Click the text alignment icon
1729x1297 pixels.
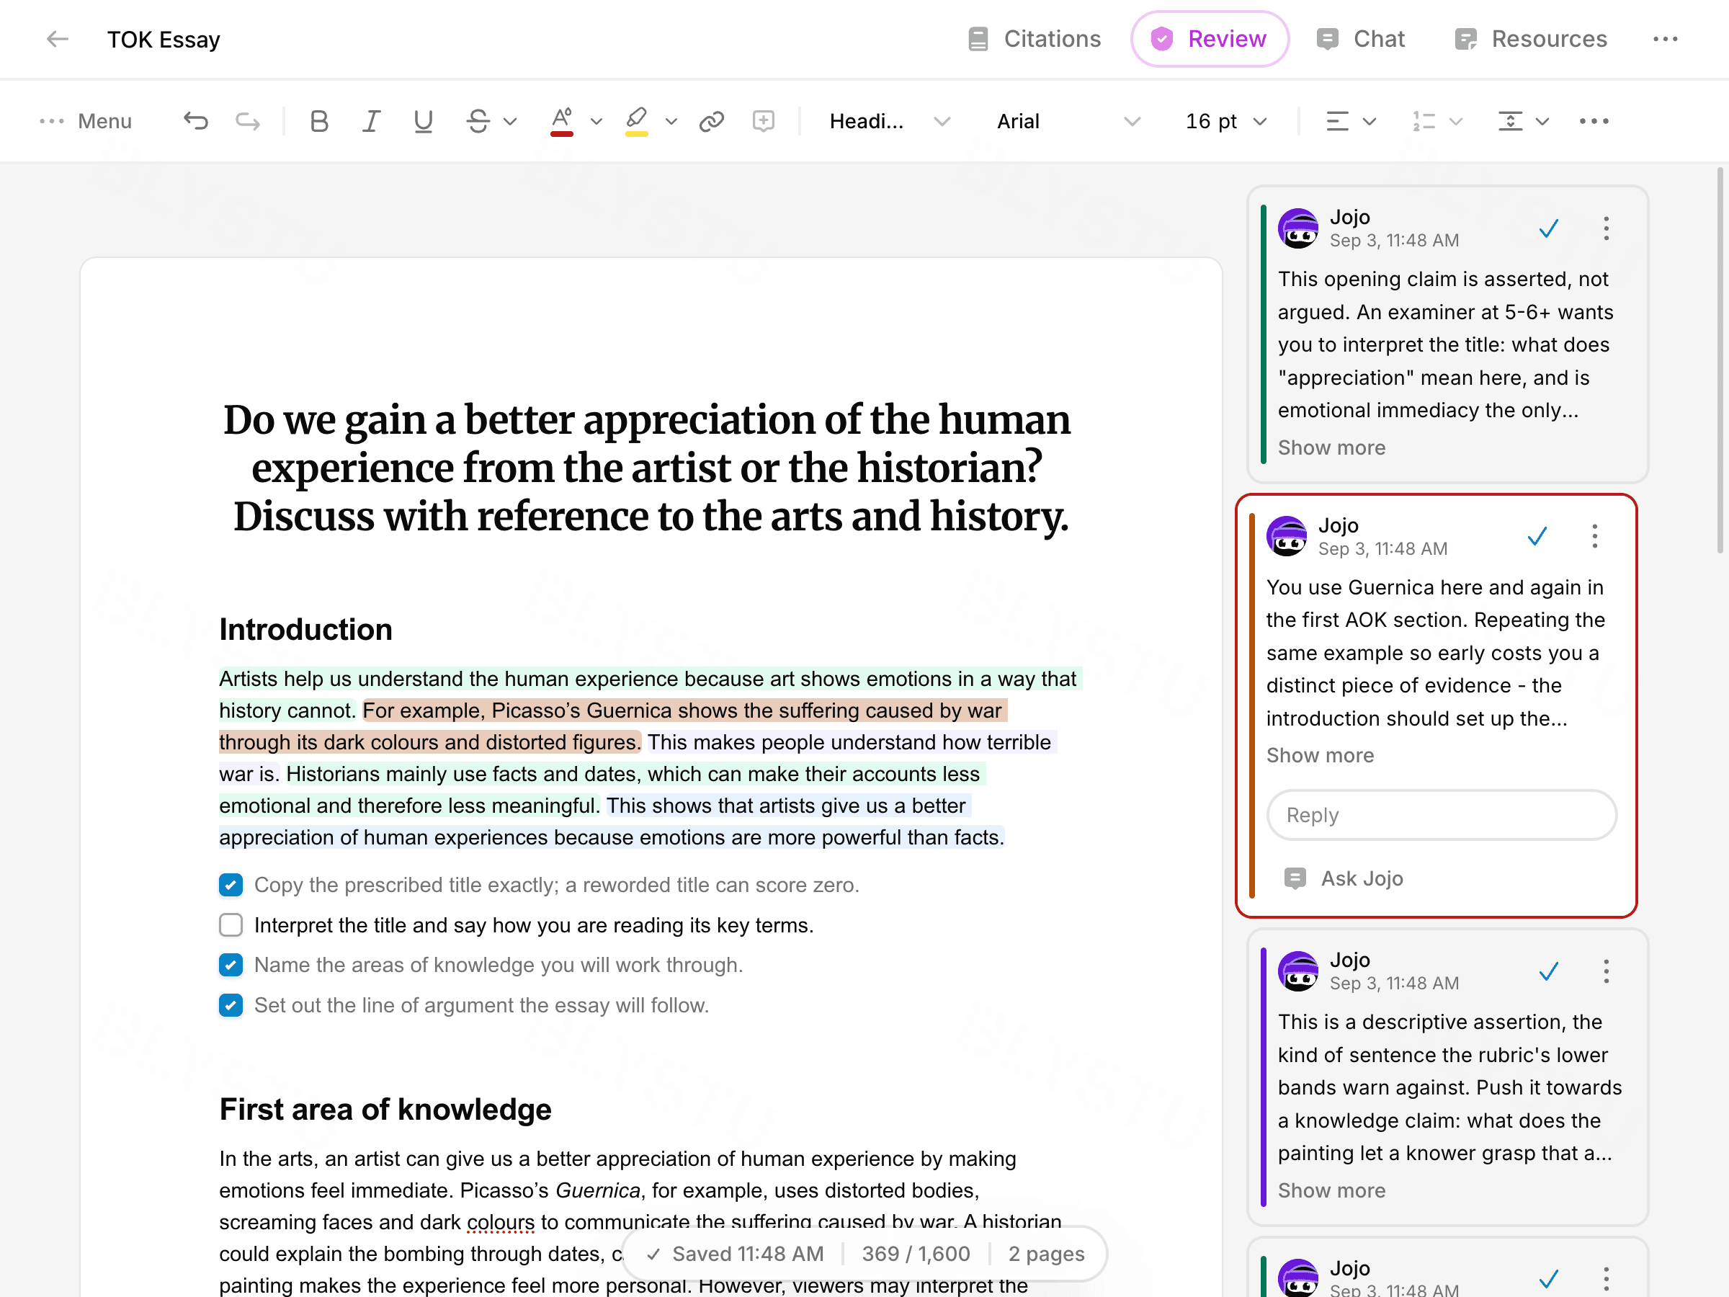(1337, 121)
